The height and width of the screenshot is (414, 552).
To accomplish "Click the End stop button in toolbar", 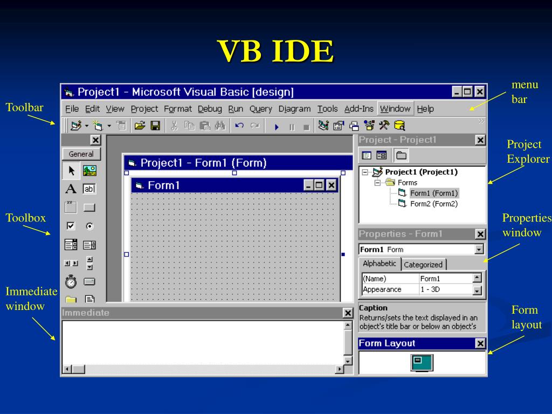I will pyautogui.click(x=307, y=127).
